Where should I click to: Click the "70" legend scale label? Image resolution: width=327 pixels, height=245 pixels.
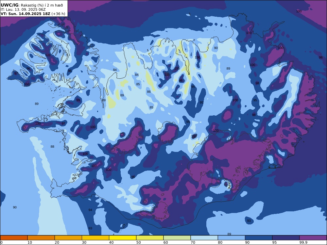(x=193, y=242)
